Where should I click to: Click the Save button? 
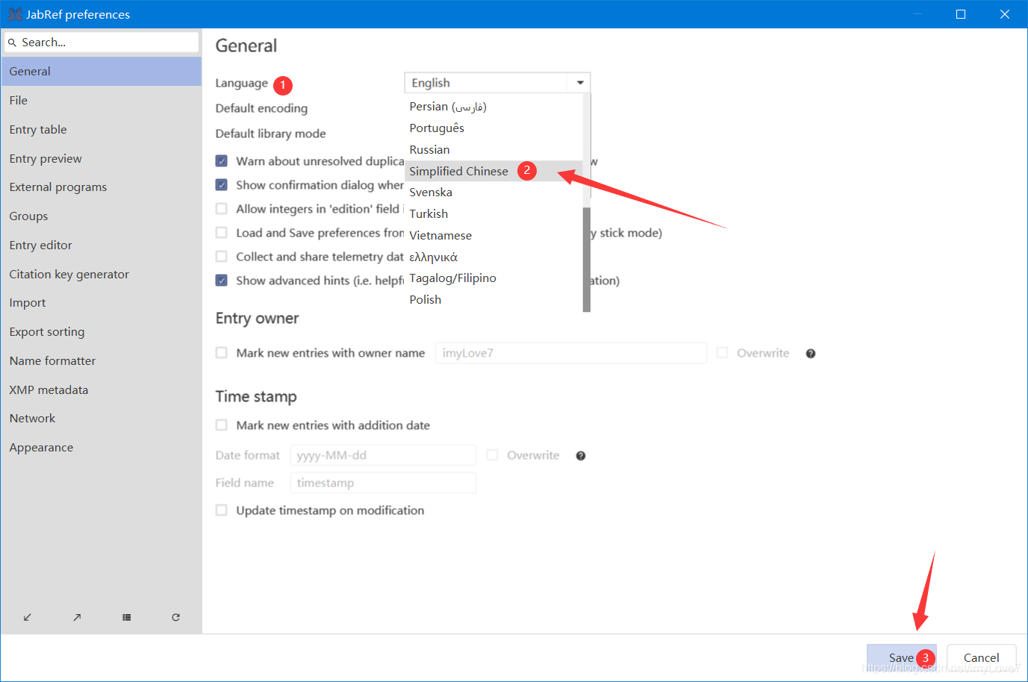point(902,657)
